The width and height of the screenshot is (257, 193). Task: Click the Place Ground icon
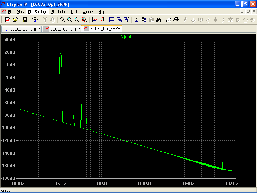coord(193,20)
